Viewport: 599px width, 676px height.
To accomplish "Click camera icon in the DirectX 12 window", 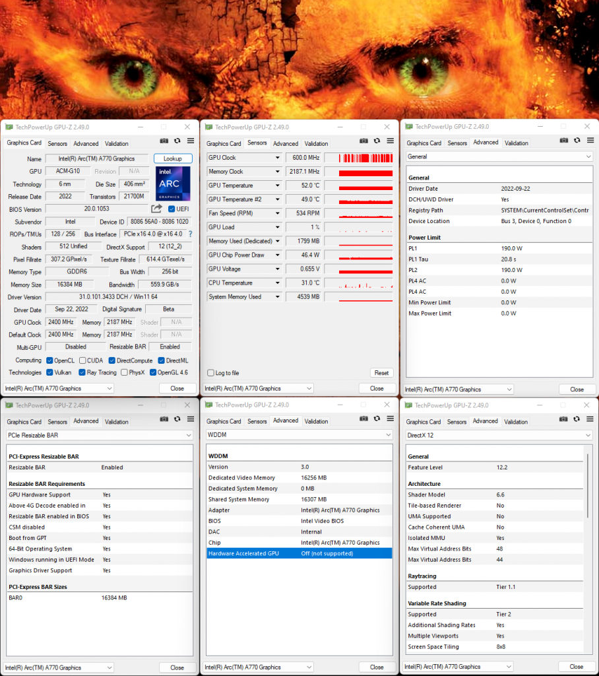I will coord(563,419).
